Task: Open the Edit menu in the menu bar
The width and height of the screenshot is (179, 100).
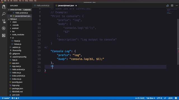Action: (x=11, y=1)
